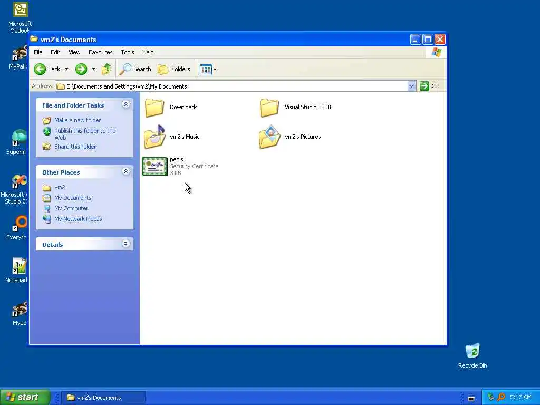This screenshot has height=405, width=540.
Task: Open the File menu
Action: (x=38, y=52)
